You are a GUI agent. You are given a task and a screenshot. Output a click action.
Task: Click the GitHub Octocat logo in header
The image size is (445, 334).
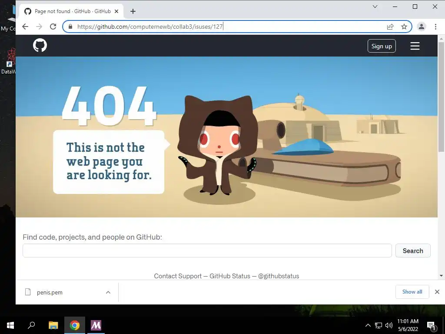click(x=40, y=45)
